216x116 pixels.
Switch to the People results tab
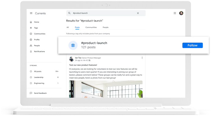pos(105,27)
